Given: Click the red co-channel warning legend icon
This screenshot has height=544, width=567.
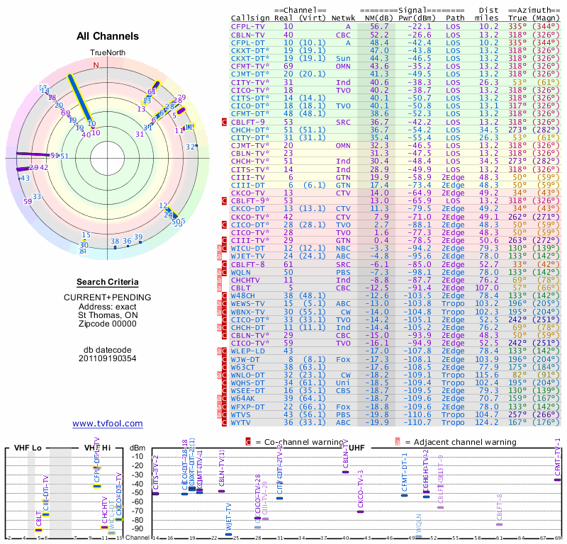Looking at the screenshot, I should point(248,442).
